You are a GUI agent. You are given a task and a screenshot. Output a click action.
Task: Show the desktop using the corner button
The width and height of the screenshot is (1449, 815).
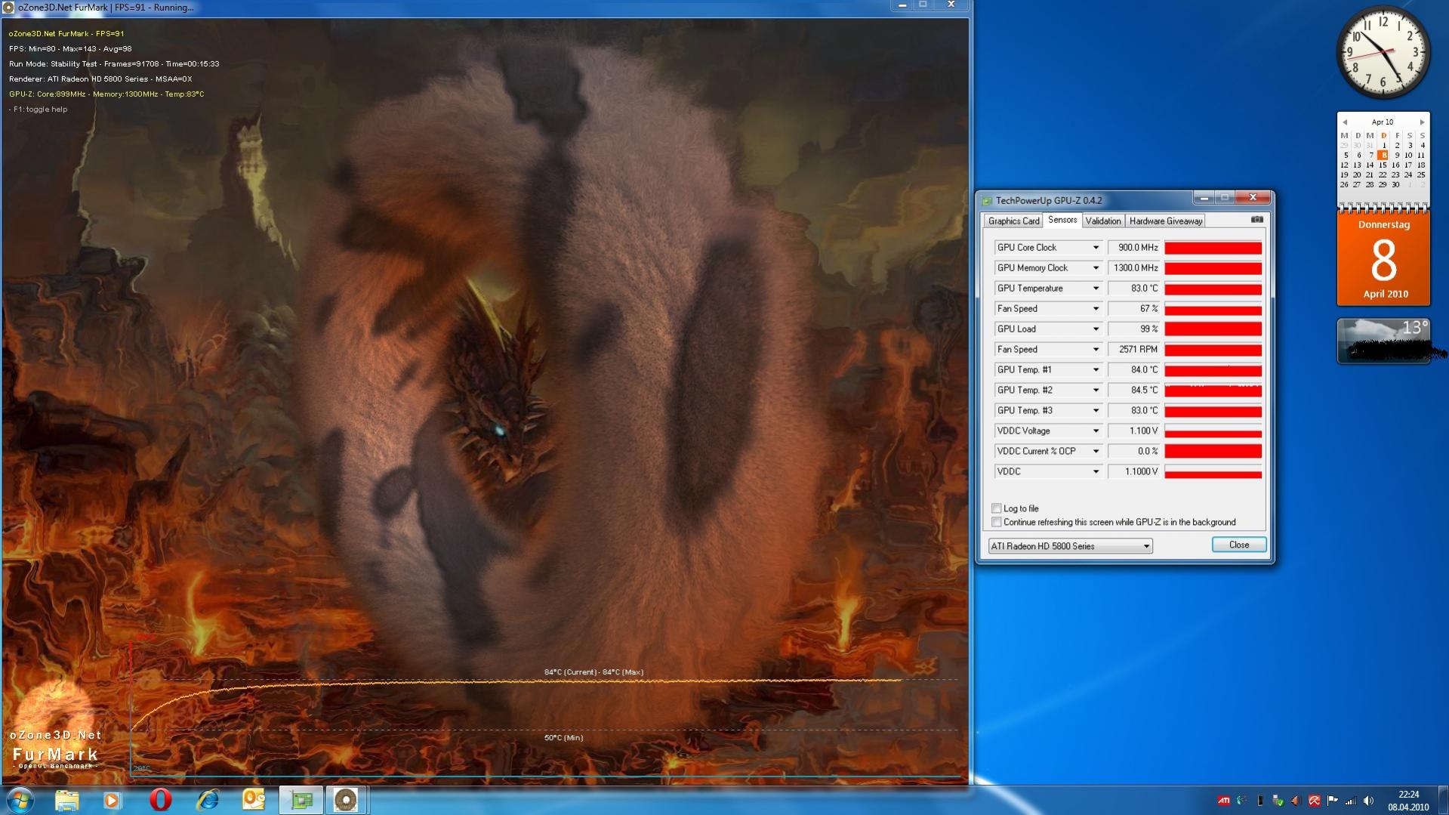(x=1443, y=801)
